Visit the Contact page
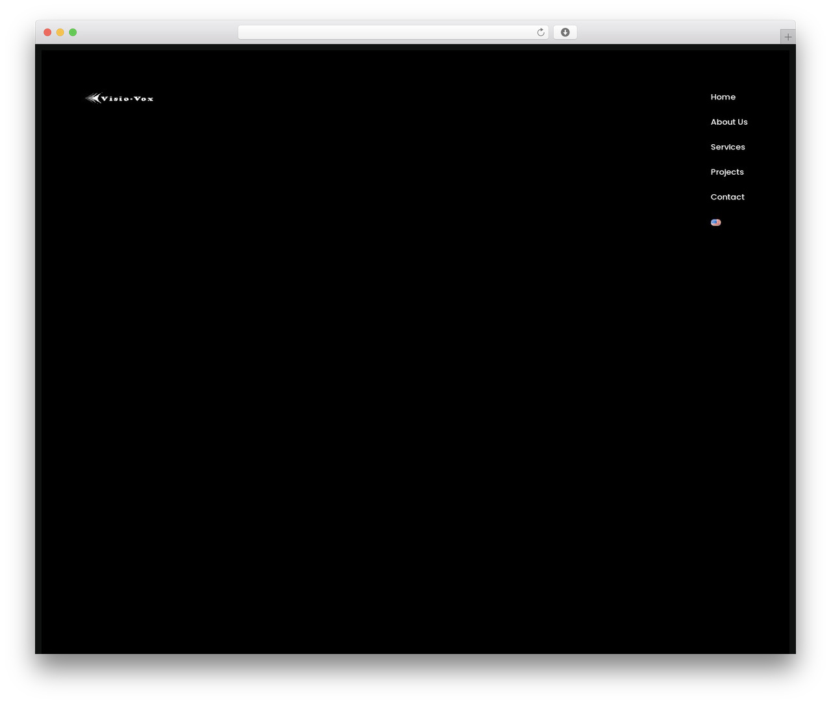The width and height of the screenshot is (831, 704). [x=727, y=197]
